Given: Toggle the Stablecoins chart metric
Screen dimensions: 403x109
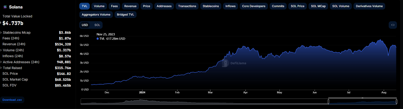Looking at the screenshot, I should 211,6.
